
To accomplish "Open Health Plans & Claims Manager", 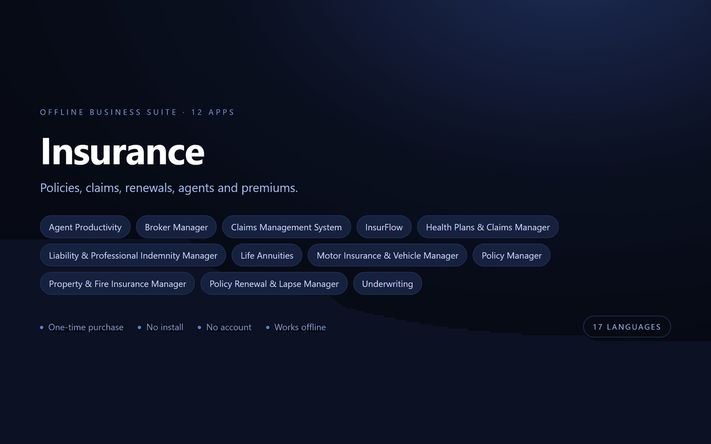I will click(x=488, y=227).
